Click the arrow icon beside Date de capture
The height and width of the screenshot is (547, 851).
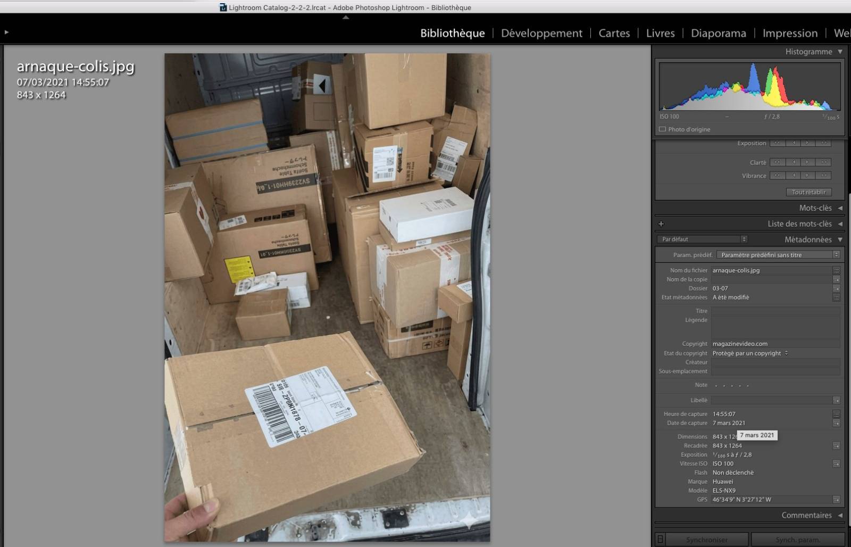[x=836, y=423]
